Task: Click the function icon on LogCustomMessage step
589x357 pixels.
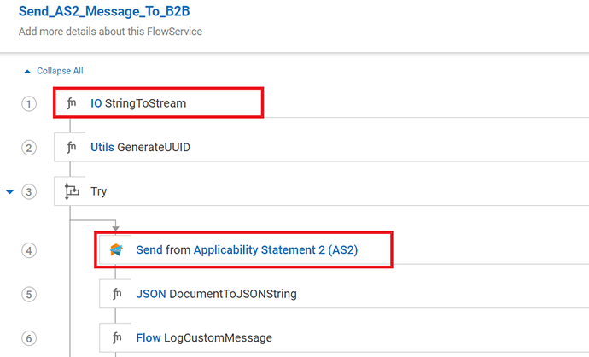Action: [x=117, y=339]
